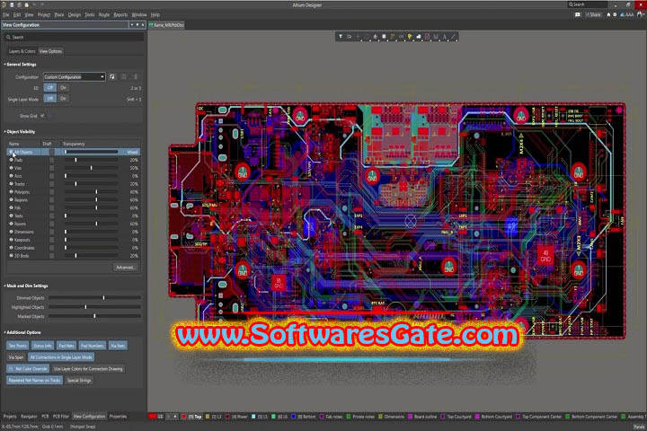This screenshot has width=647, height=431.
Task: Collapse the Mask and Dim Settings section
Action: coord(5,286)
